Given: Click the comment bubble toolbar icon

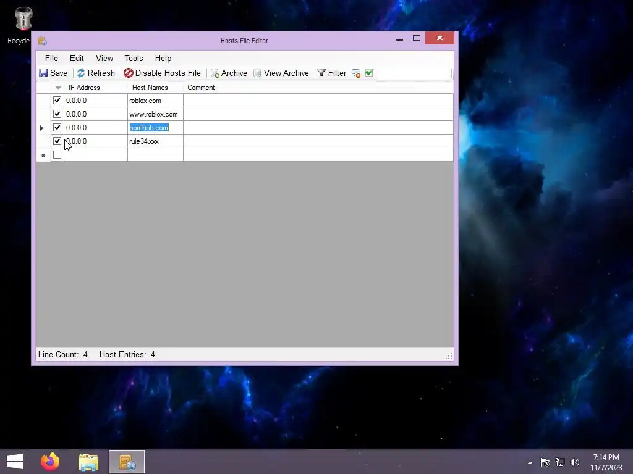Looking at the screenshot, I should coord(355,73).
